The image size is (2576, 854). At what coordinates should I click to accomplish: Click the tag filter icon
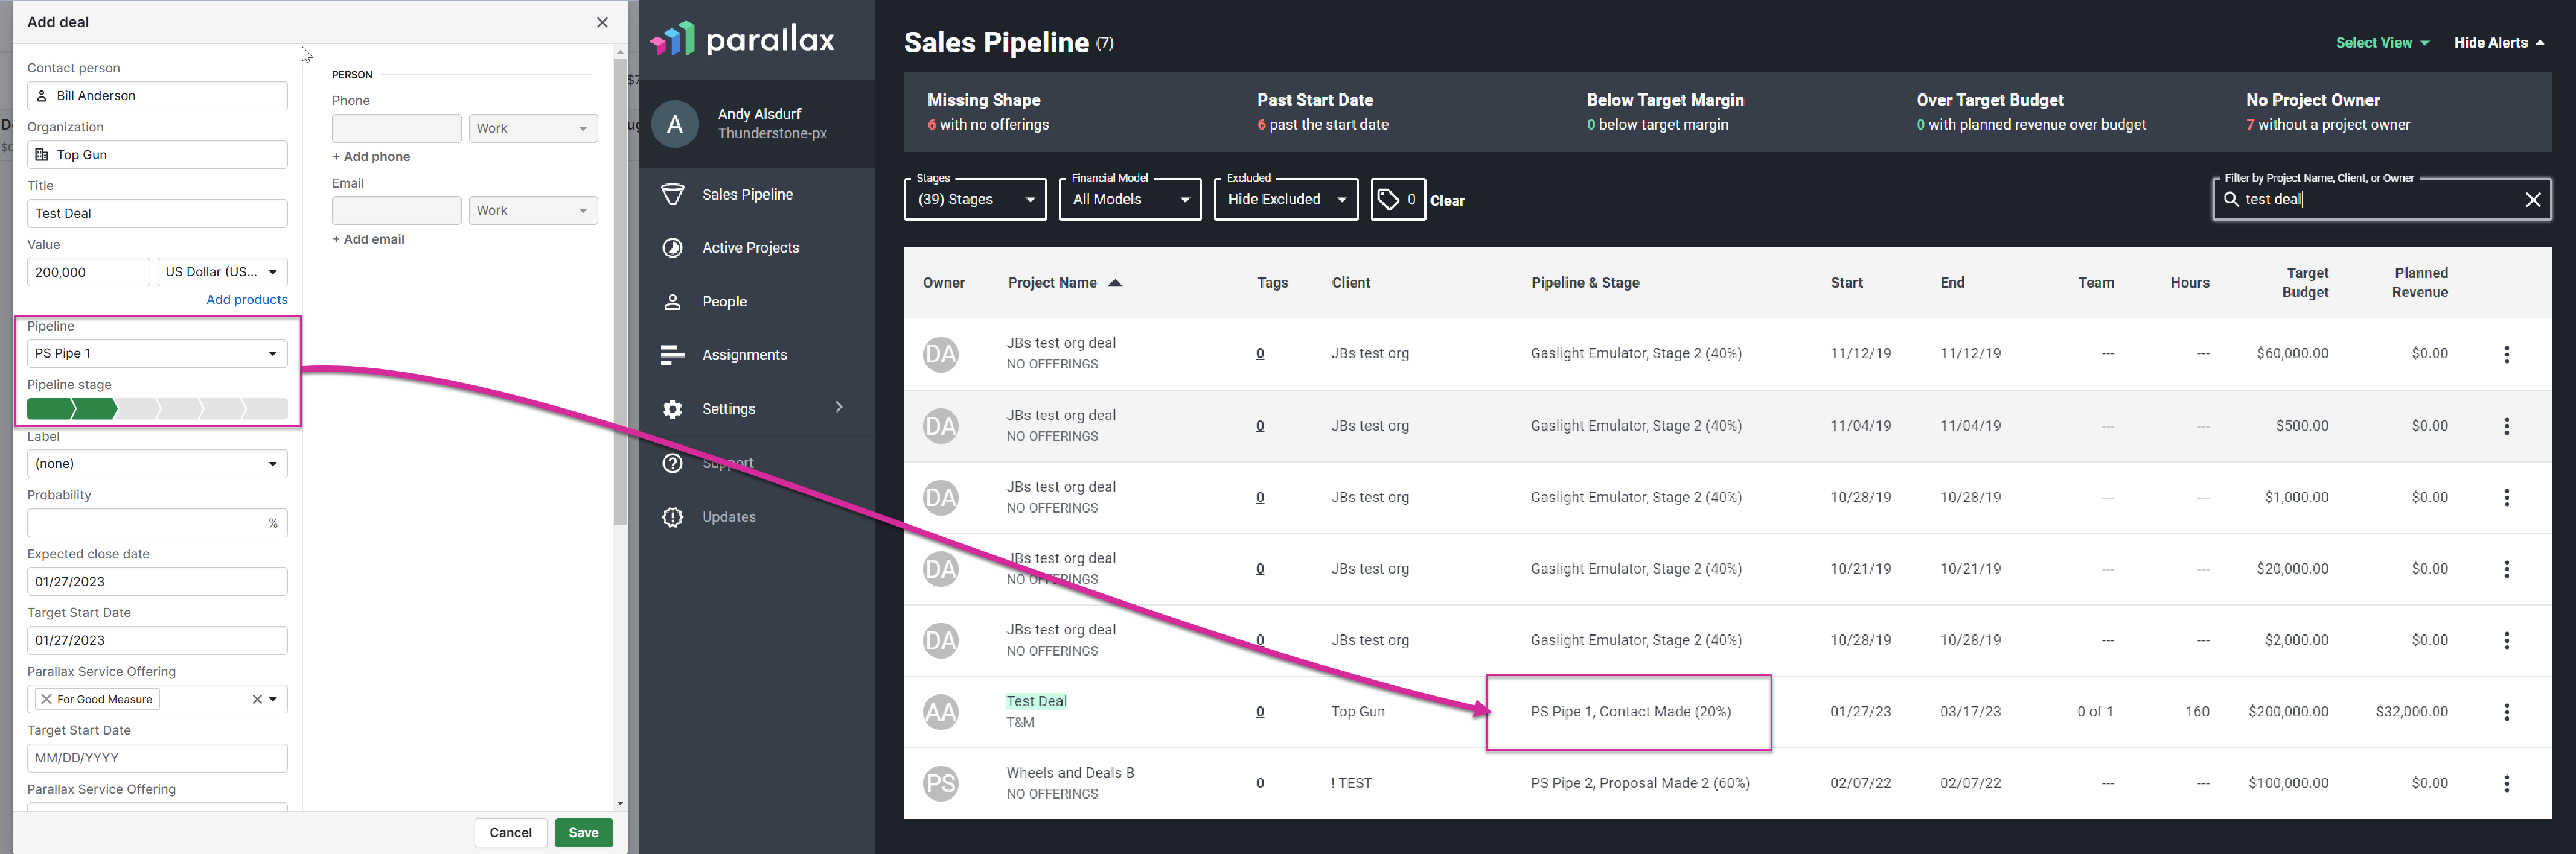[1398, 200]
